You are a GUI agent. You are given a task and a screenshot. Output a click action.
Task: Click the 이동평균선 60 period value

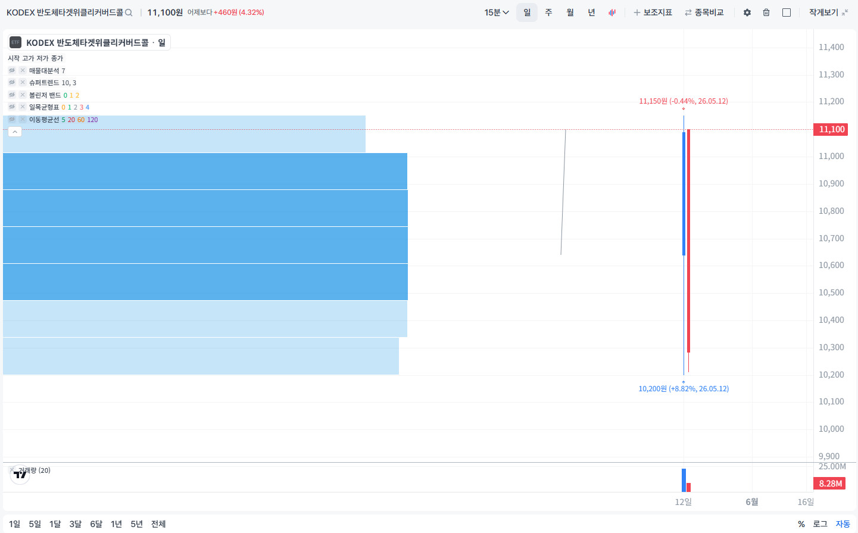[81, 120]
